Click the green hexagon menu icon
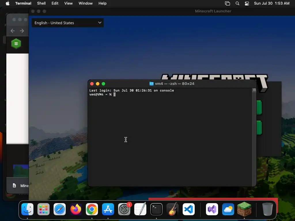Screen dimensions: 295x221 (16, 44)
